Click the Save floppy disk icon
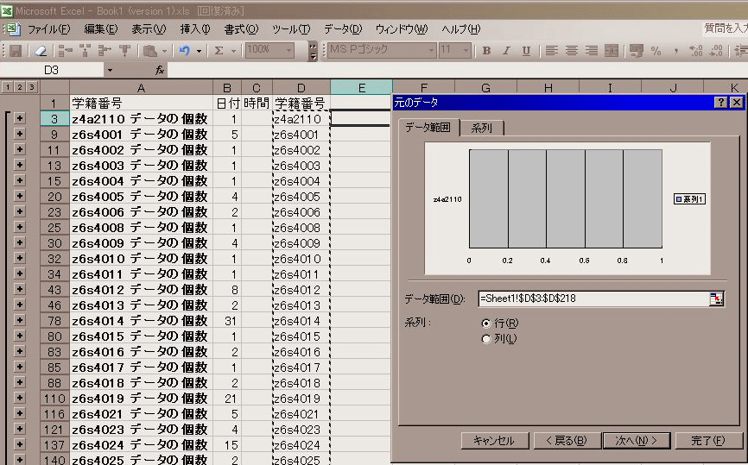 click(16, 51)
